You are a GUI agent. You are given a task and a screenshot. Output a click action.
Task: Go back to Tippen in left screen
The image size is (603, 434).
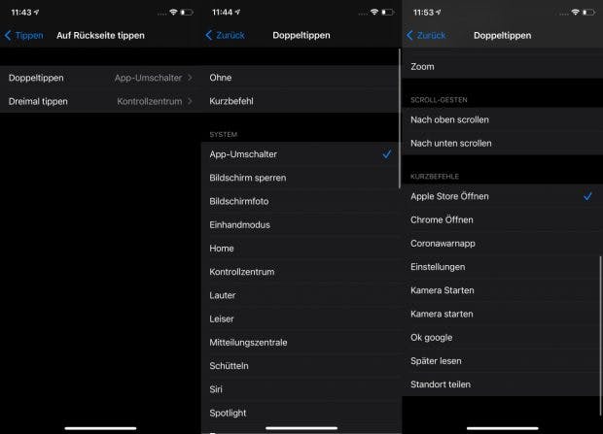tap(24, 35)
